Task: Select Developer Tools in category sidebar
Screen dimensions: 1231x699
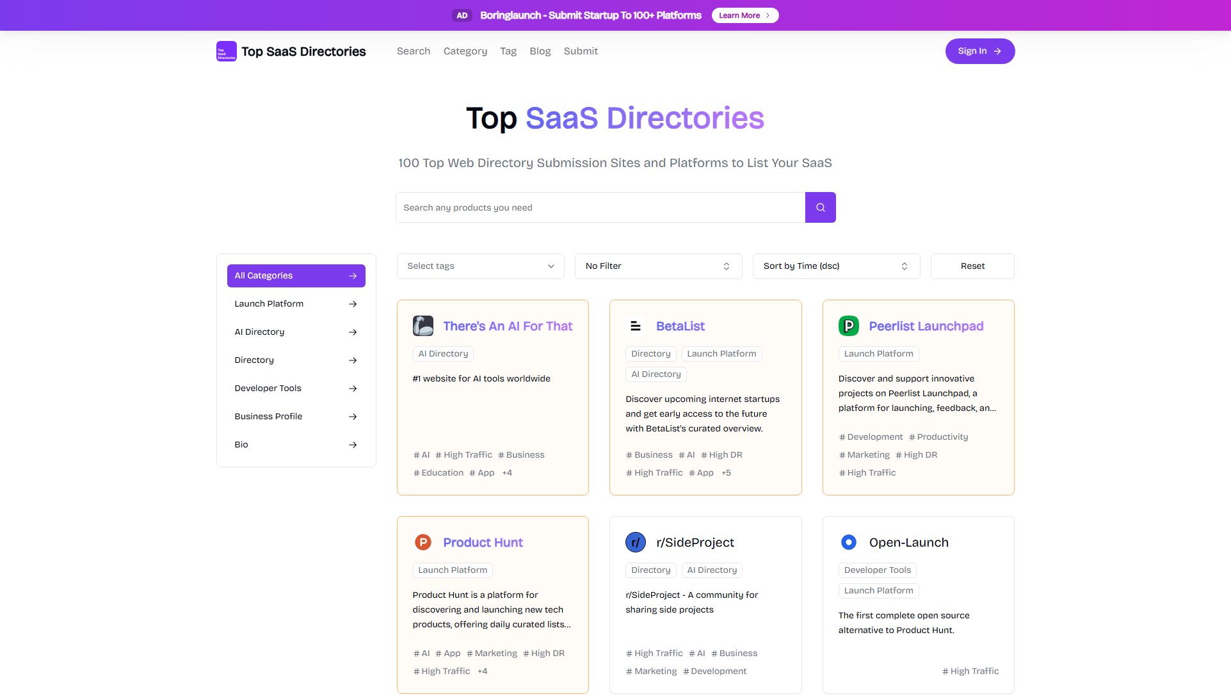Action: [x=296, y=389]
